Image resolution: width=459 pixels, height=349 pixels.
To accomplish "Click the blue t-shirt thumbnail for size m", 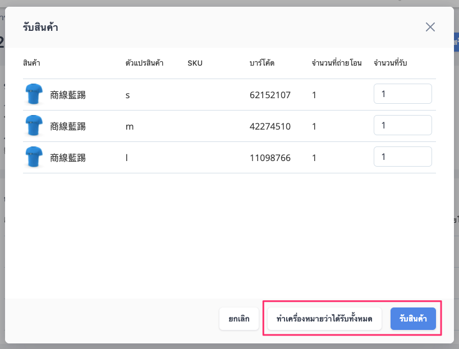I will pyautogui.click(x=34, y=126).
